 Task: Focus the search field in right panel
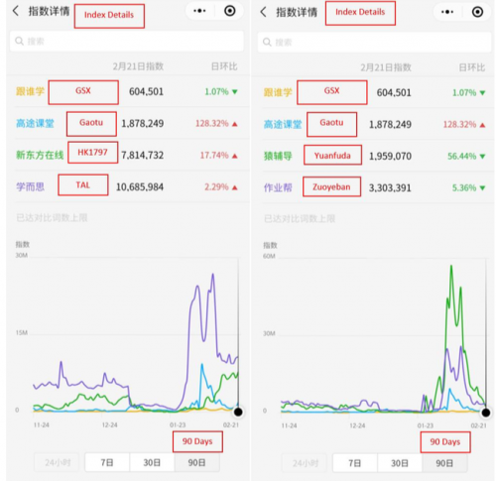coord(374,42)
